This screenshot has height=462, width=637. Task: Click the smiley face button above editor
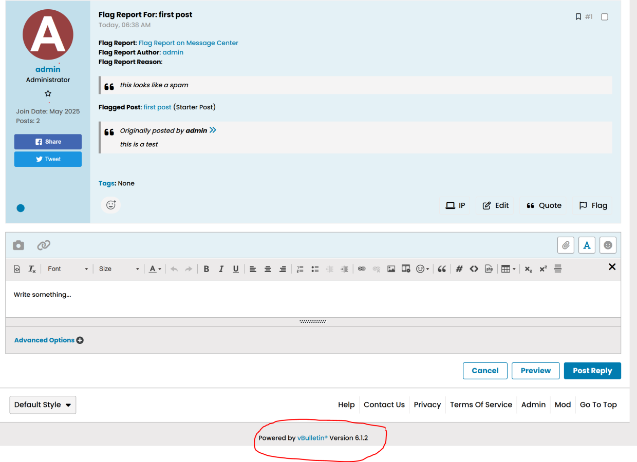[x=608, y=245]
